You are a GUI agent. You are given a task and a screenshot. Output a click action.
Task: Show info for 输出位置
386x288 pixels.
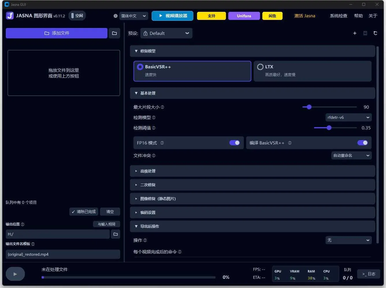(x=23, y=224)
